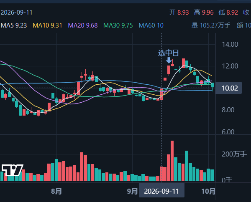Click the TradingView logo icon

click(12, 170)
